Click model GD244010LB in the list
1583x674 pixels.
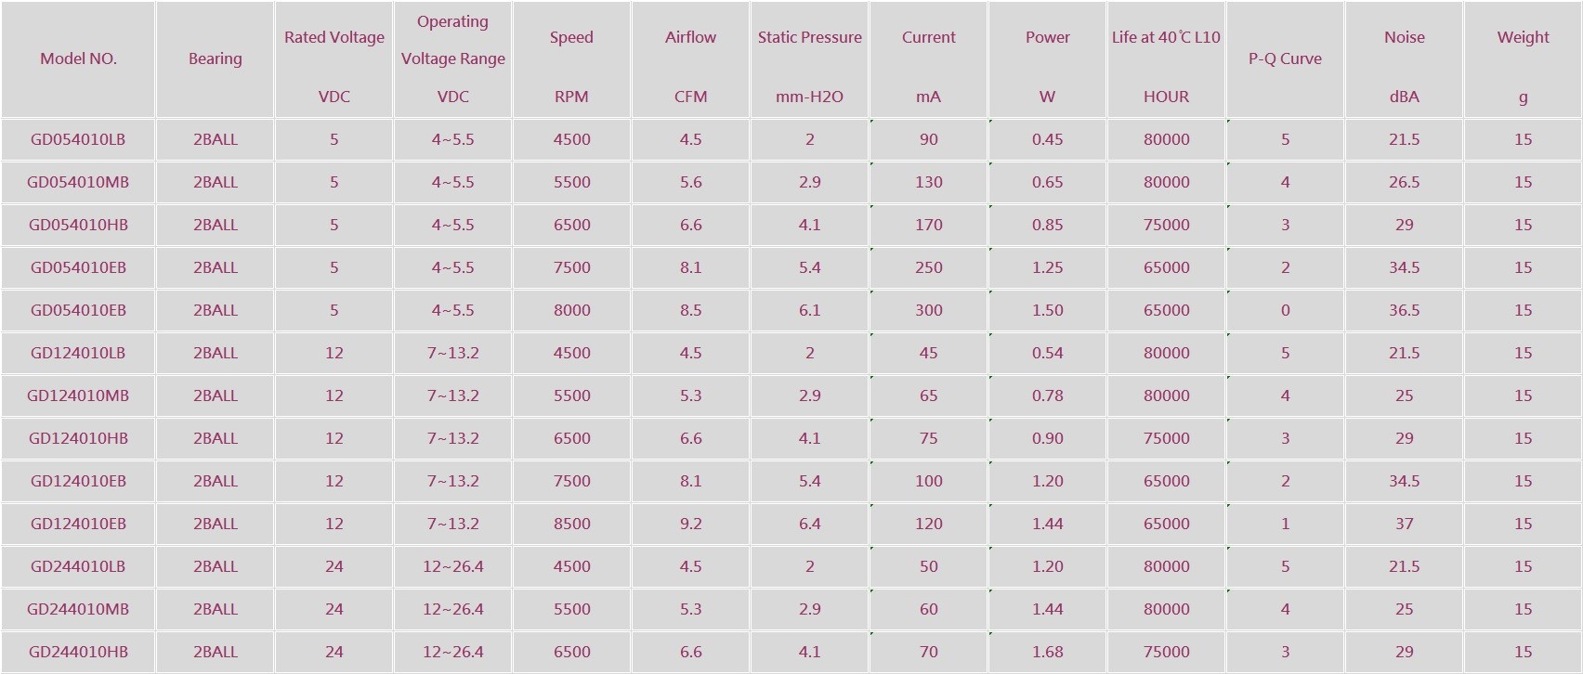pyautogui.click(x=78, y=566)
